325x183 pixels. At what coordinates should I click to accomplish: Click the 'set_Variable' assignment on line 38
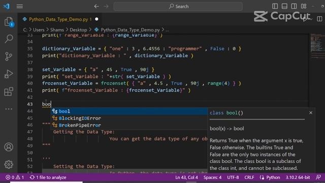tap(59, 70)
